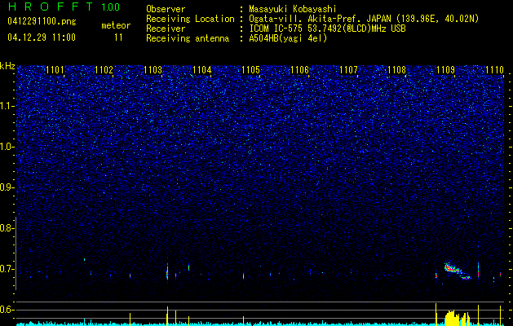513x326 pixels.
Task: Click the 1106 time marker
Action: (299, 70)
